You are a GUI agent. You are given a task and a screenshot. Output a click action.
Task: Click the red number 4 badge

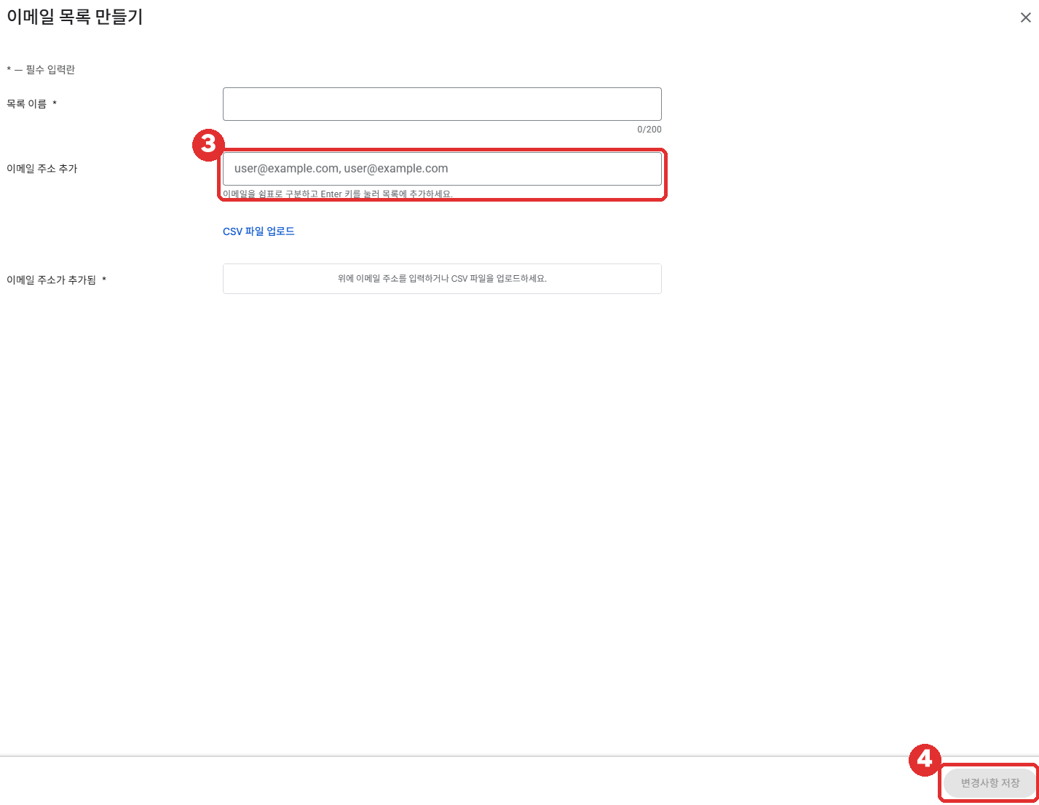(x=925, y=761)
